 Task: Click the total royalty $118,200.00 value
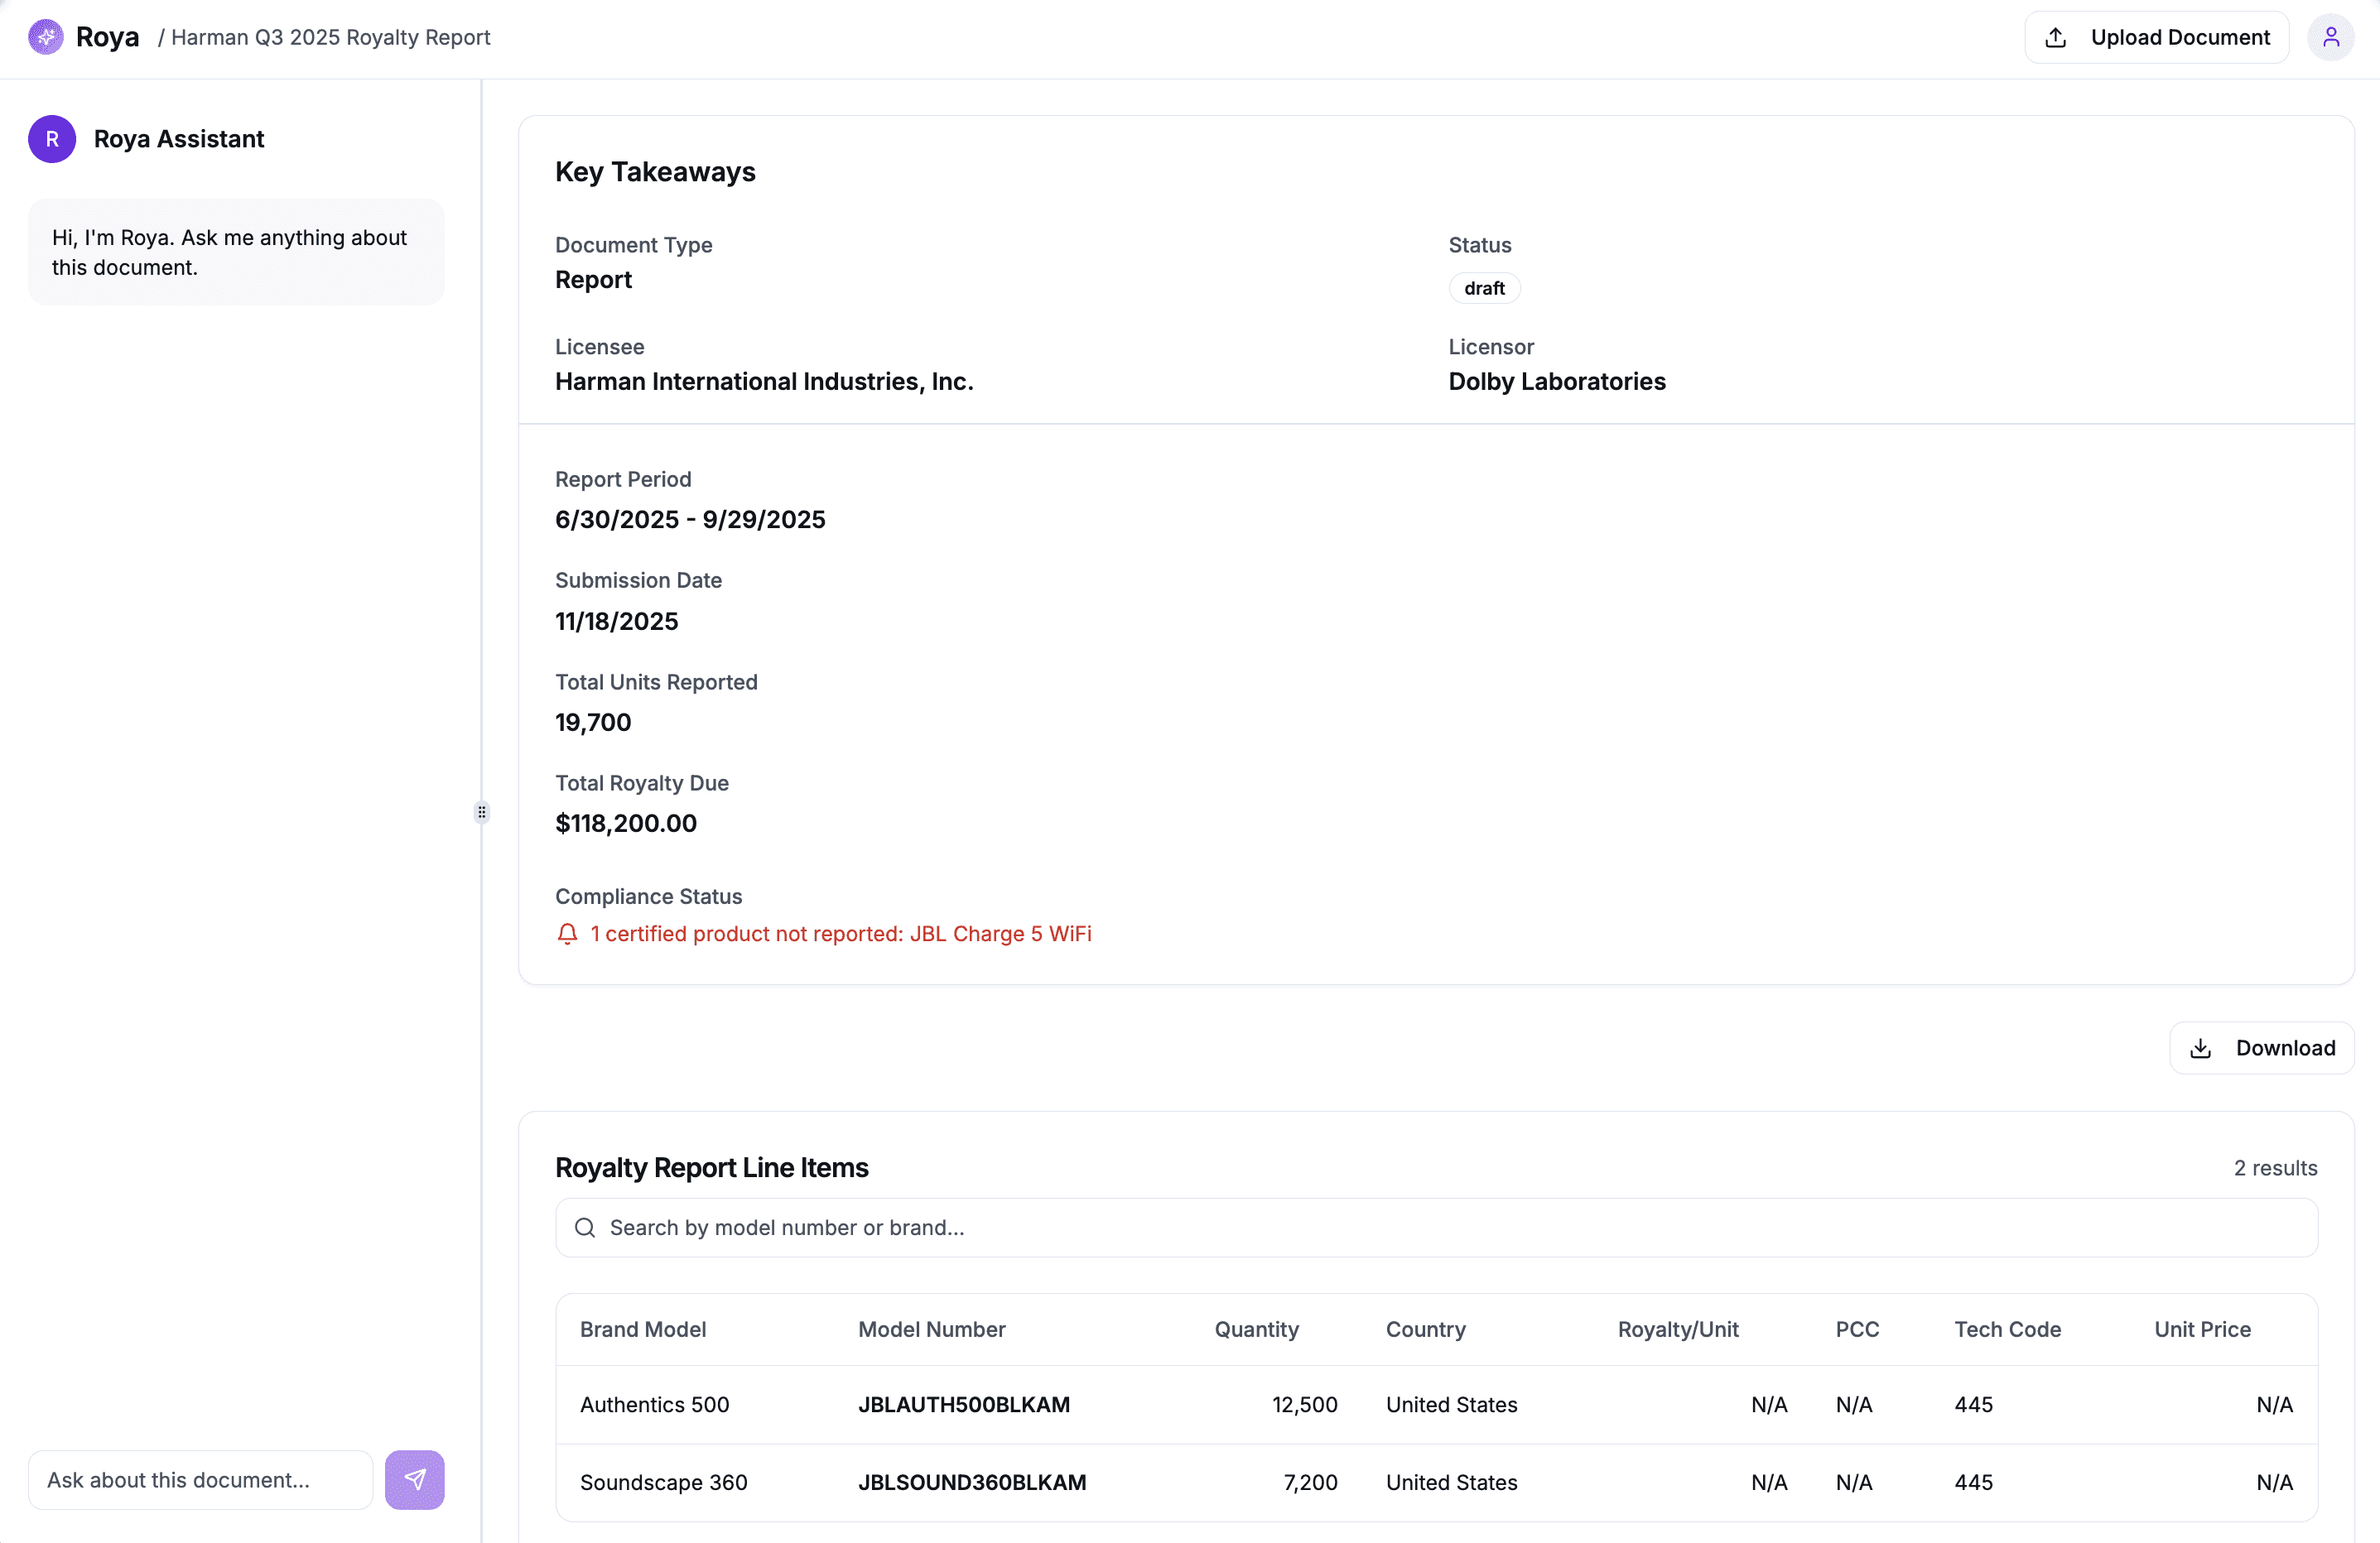626,824
